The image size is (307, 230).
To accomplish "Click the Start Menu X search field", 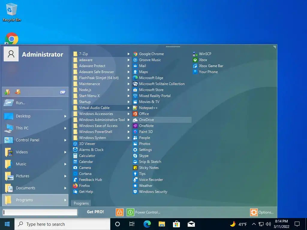I will (40, 212).
